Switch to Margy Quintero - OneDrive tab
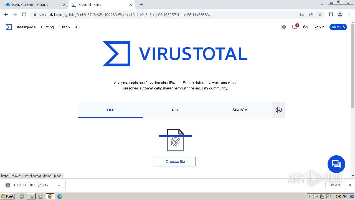Viewport: 355px width, 200px height. click(34, 5)
